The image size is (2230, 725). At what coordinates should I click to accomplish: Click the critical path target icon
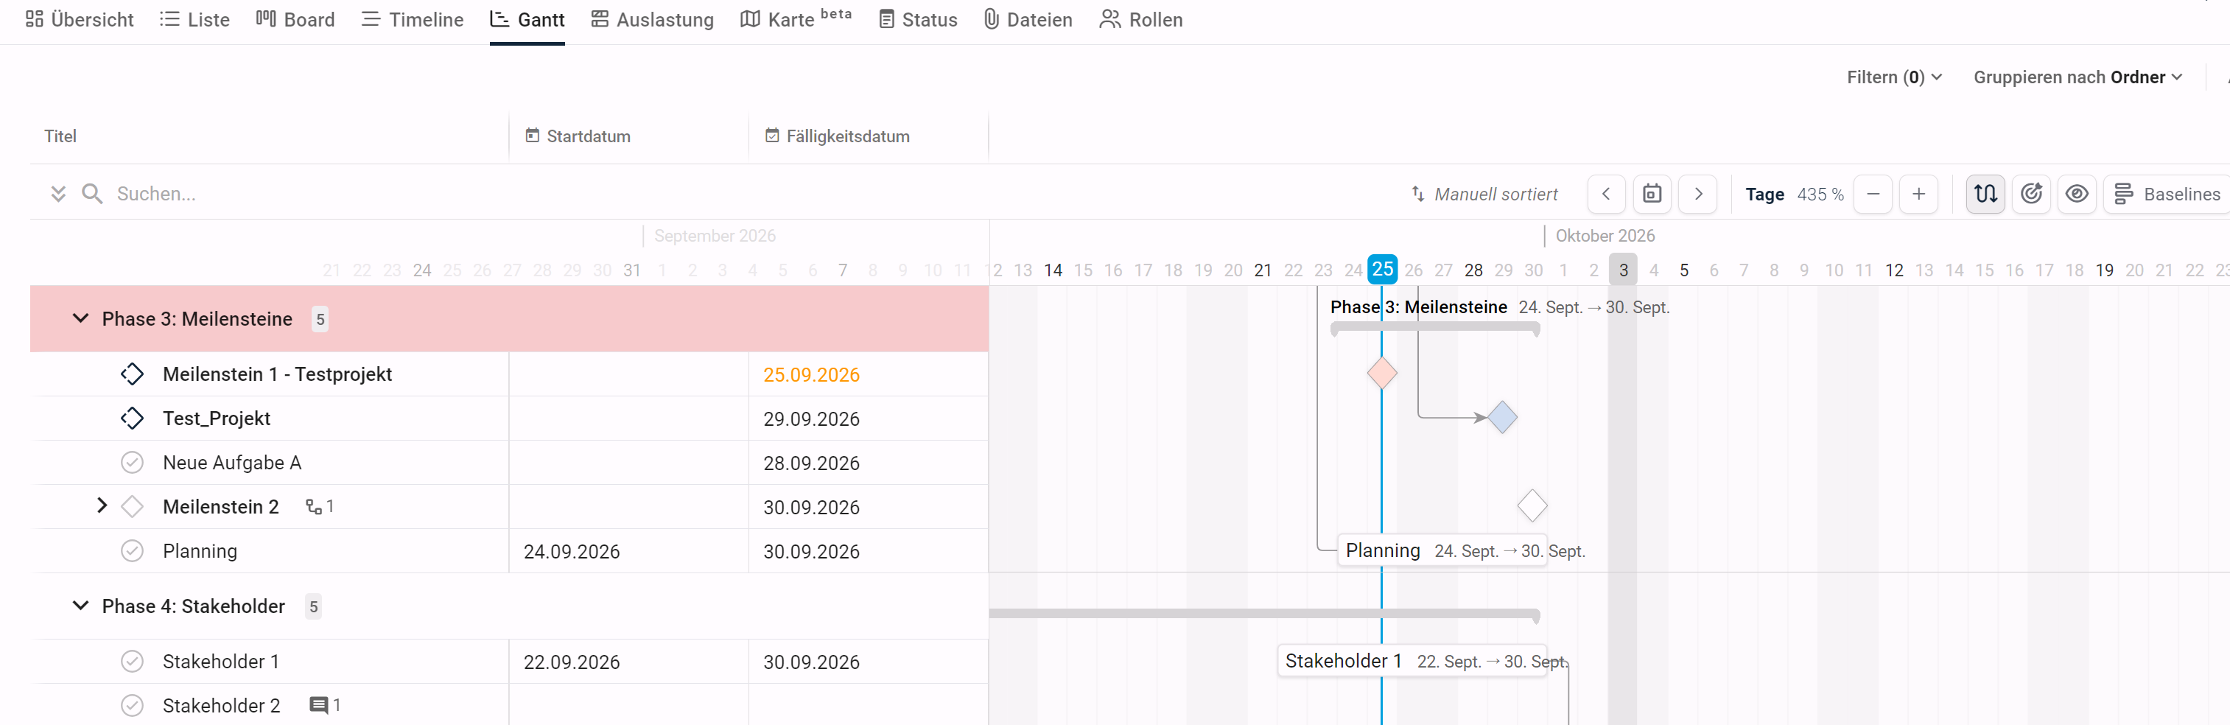pyautogui.click(x=2031, y=194)
